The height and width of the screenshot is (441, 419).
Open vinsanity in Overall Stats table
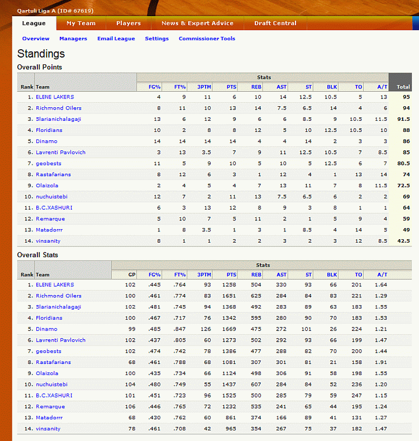coord(48,429)
